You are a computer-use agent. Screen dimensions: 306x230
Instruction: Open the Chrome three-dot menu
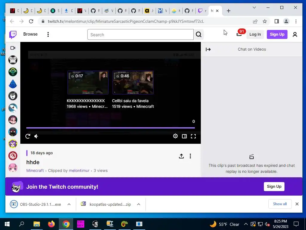click(x=296, y=21)
